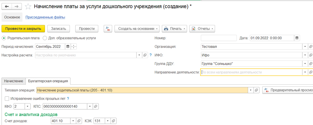Screen dimensions: 313x125
Task: Go forward with the right arrow button
Action: pyautogui.click(x=17, y=7)
